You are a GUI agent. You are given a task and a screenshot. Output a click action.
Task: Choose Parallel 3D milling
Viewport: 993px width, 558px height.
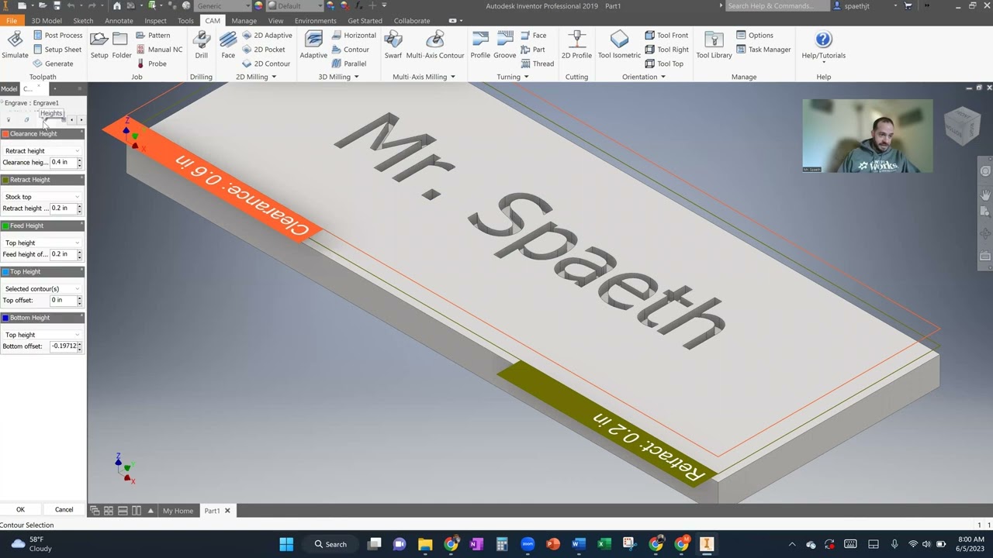point(349,64)
